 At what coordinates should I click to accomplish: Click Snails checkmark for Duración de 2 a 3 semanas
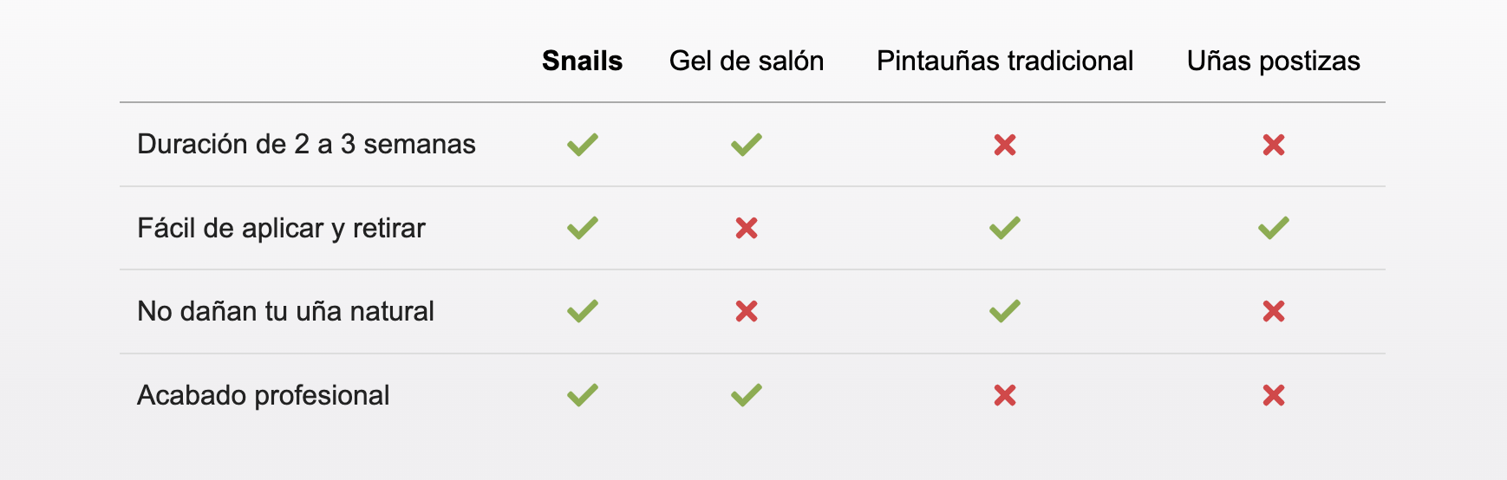tap(583, 145)
